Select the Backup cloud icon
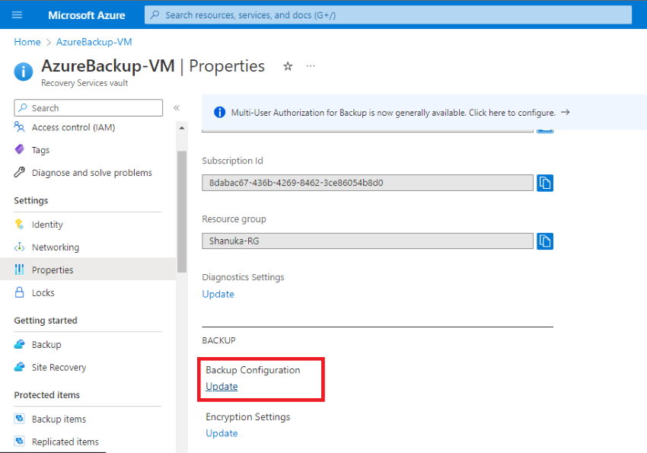This screenshot has width=647, height=453. (x=21, y=344)
